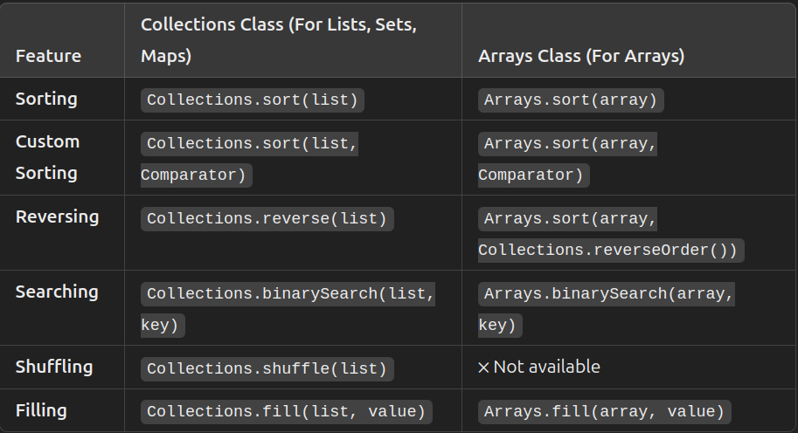
Task: Click the Arrays.sort(array) code snippet
Action: coord(570,100)
